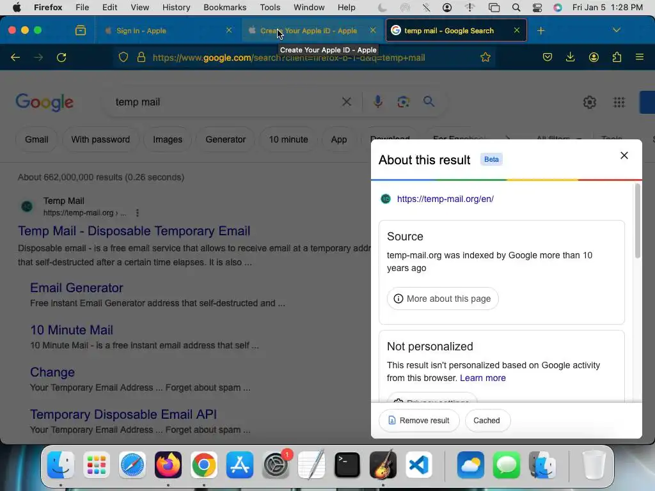The height and width of the screenshot is (491, 655).
Task: Close the About this result panel
Action: point(624,155)
